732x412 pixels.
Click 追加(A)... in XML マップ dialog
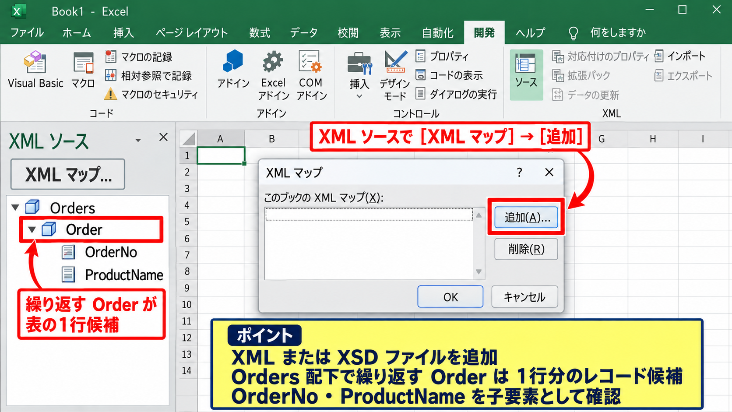click(527, 218)
